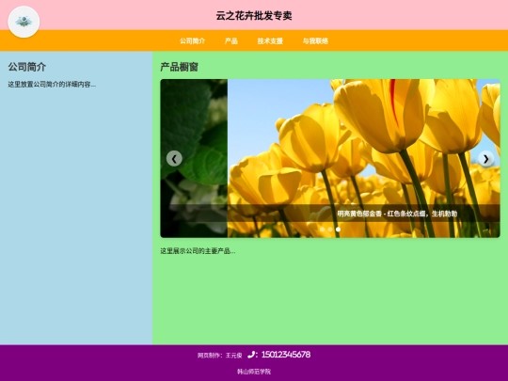Advance to next carousel slide arrow
This screenshot has height=381, width=508.
(486, 158)
